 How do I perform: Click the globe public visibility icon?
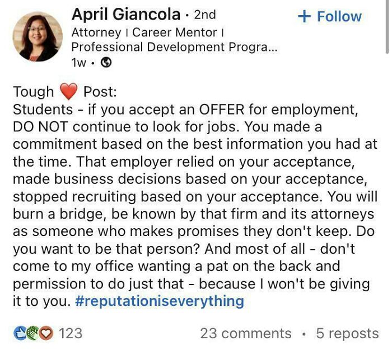pyautogui.click(x=105, y=63)
